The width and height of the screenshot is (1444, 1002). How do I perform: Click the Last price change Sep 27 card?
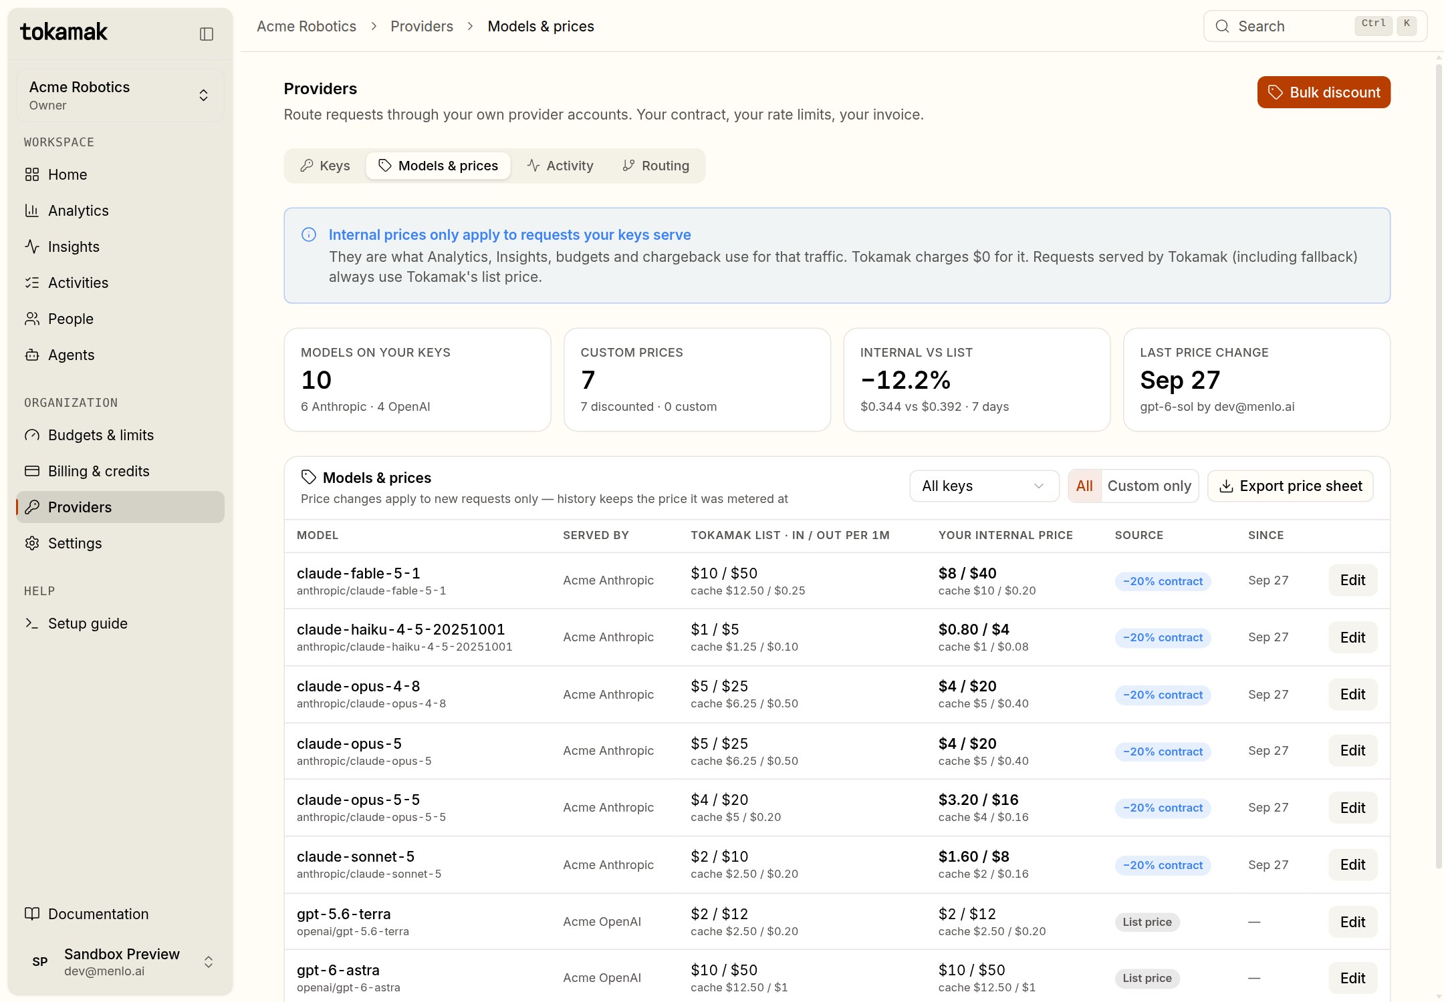tap(1257, 379)
